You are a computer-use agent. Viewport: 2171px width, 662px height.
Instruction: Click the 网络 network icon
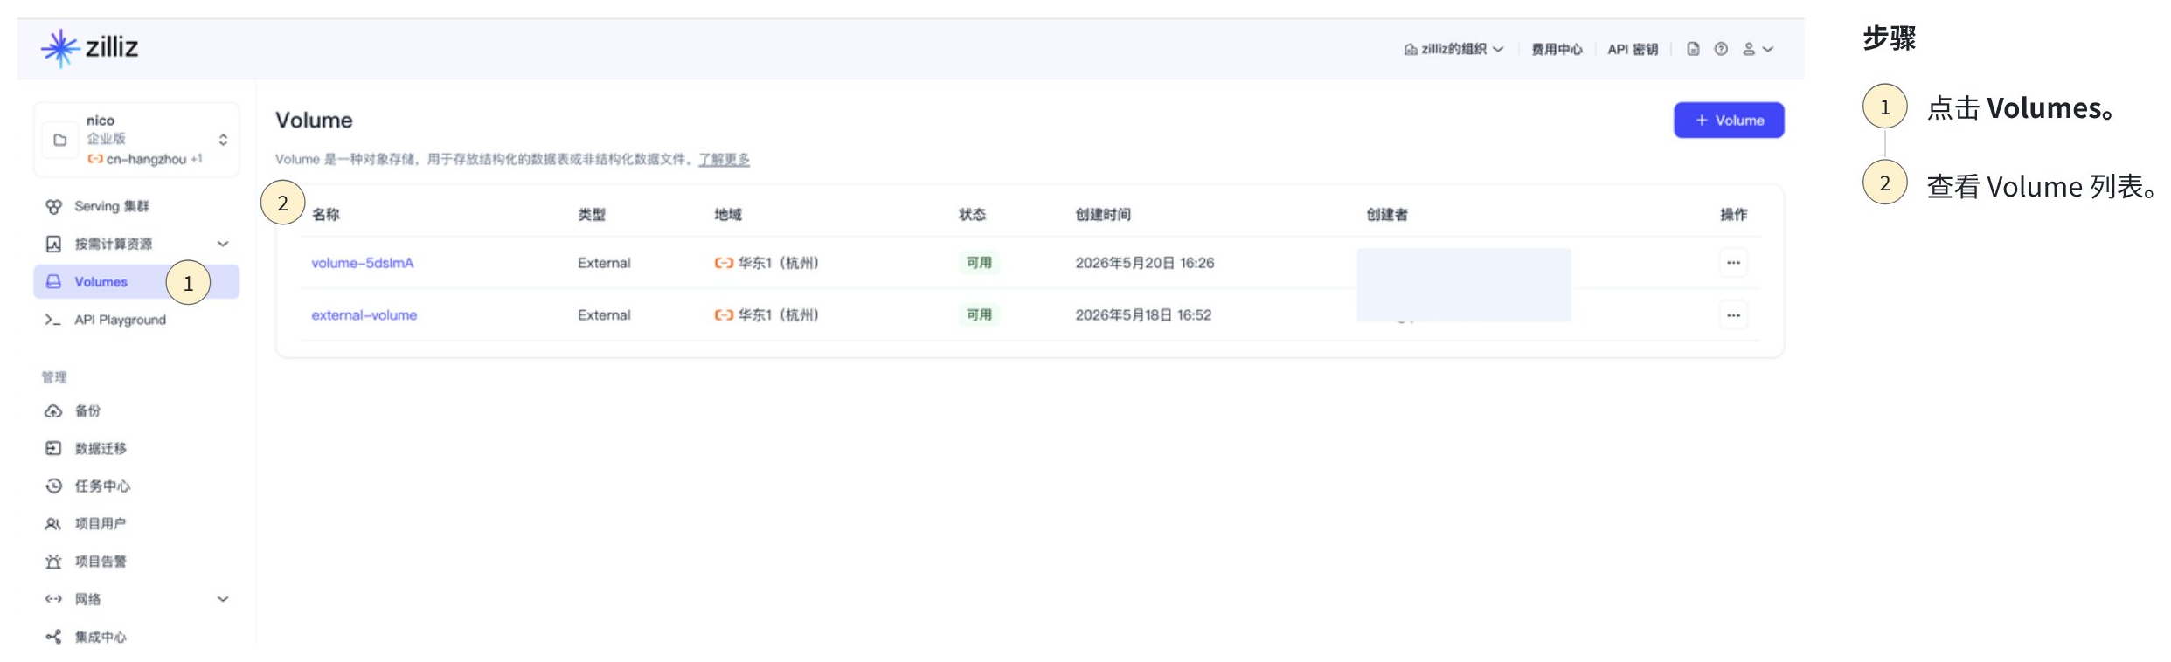tap(53, 598)
